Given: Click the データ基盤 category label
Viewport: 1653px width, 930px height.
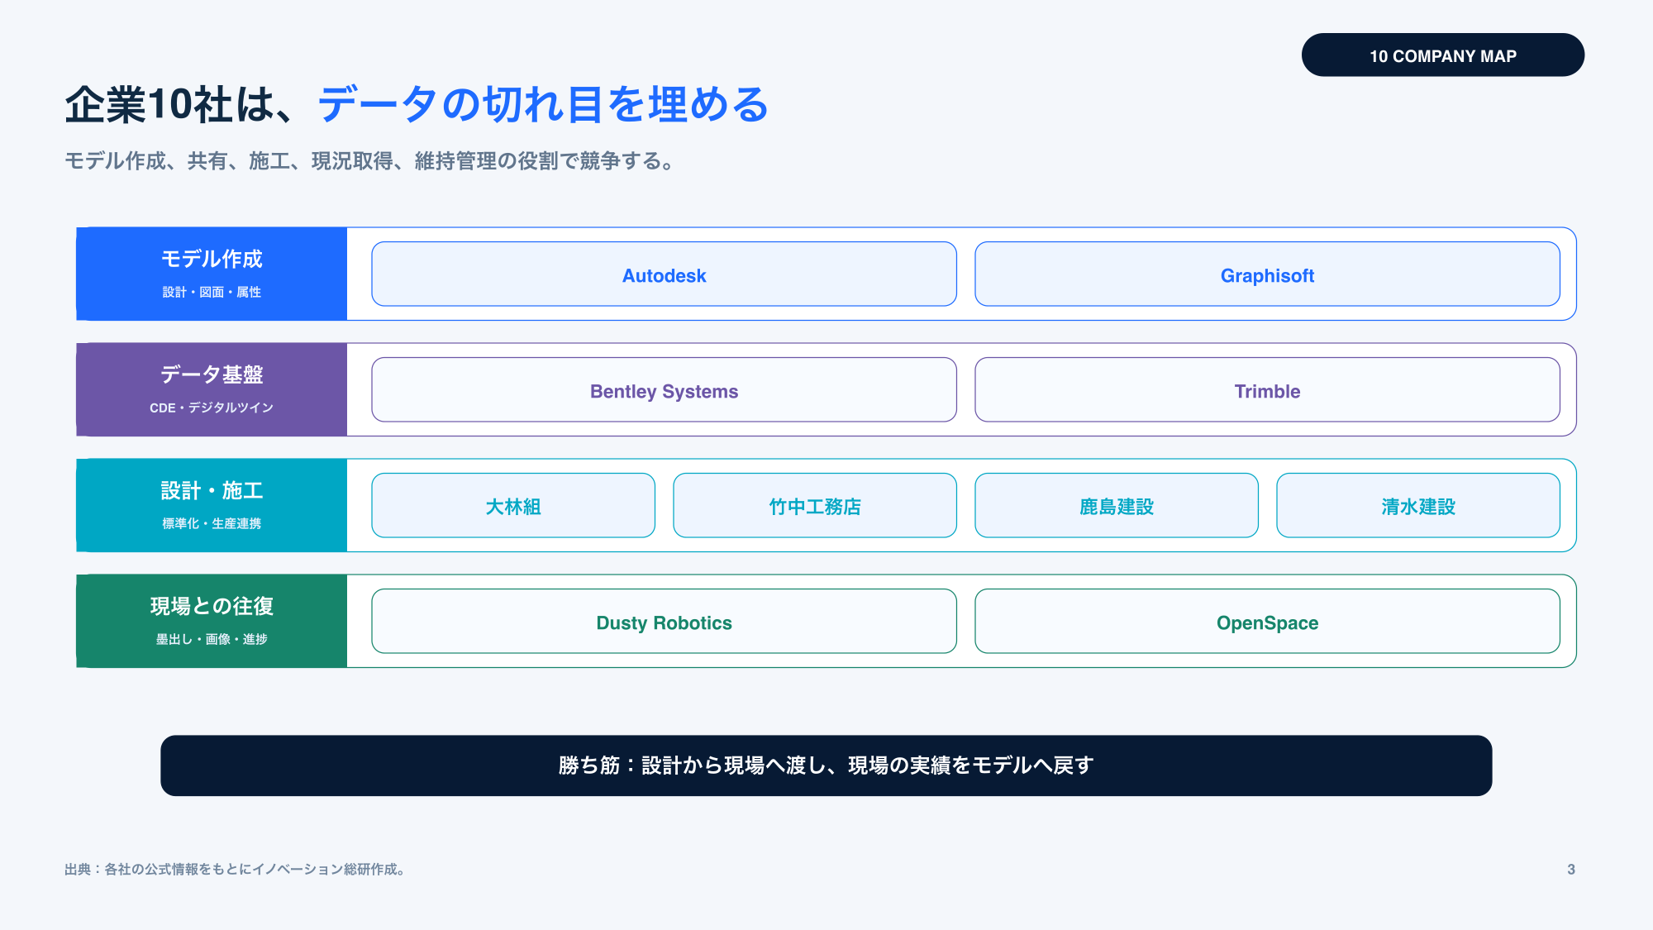Looking at the screenshot, I should click(212, 374).
